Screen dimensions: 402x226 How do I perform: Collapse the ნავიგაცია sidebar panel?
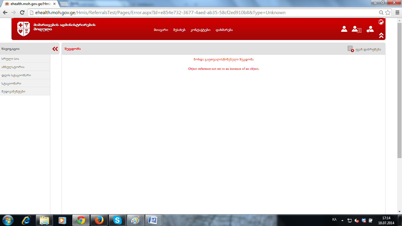pos(55,49)
